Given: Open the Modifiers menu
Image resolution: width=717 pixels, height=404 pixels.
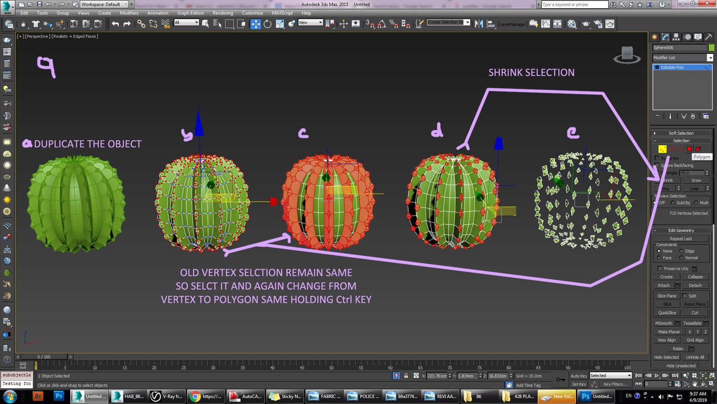Looking at the screenshot, I should coord(129,13).
